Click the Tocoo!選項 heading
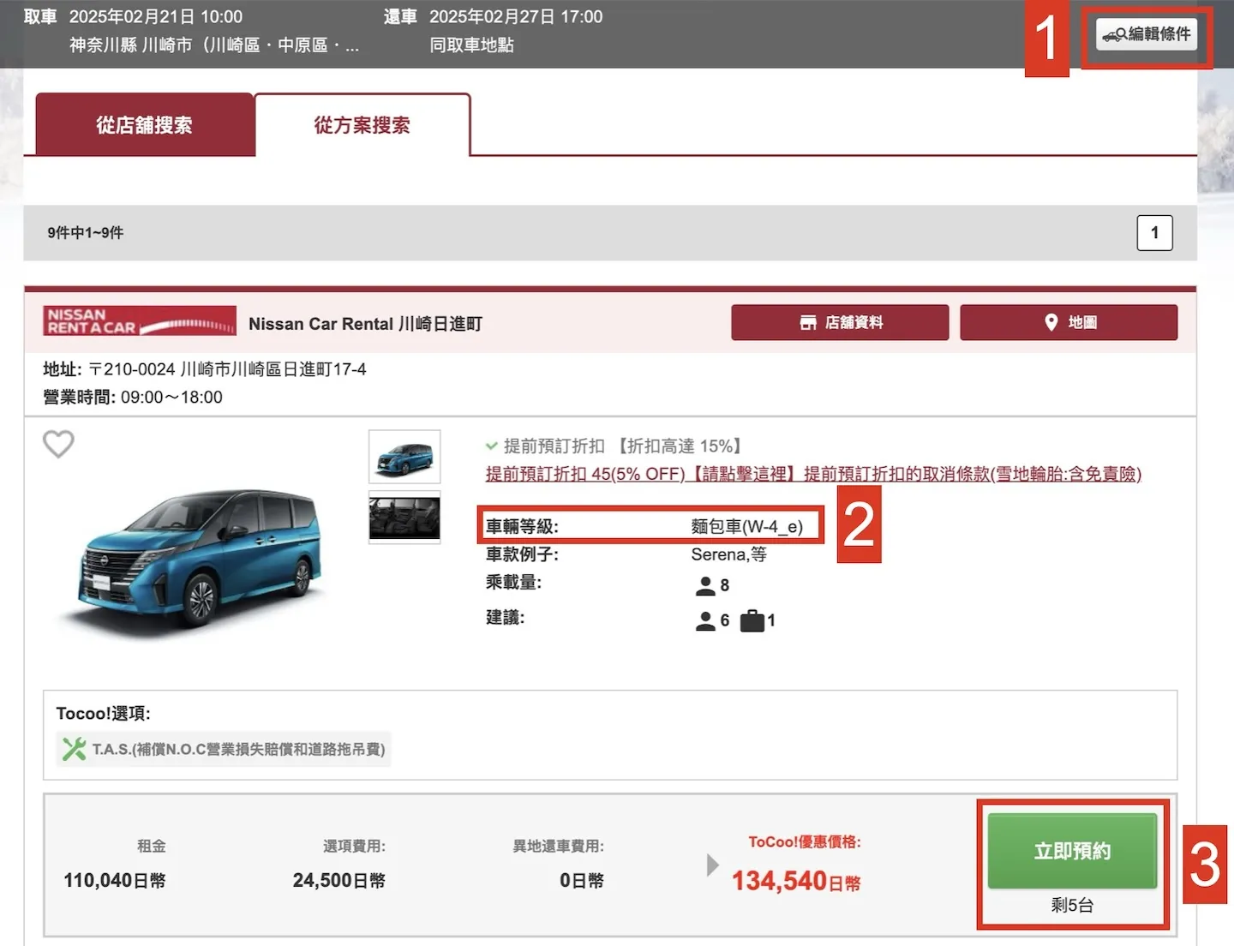 (x=104, y=714)
